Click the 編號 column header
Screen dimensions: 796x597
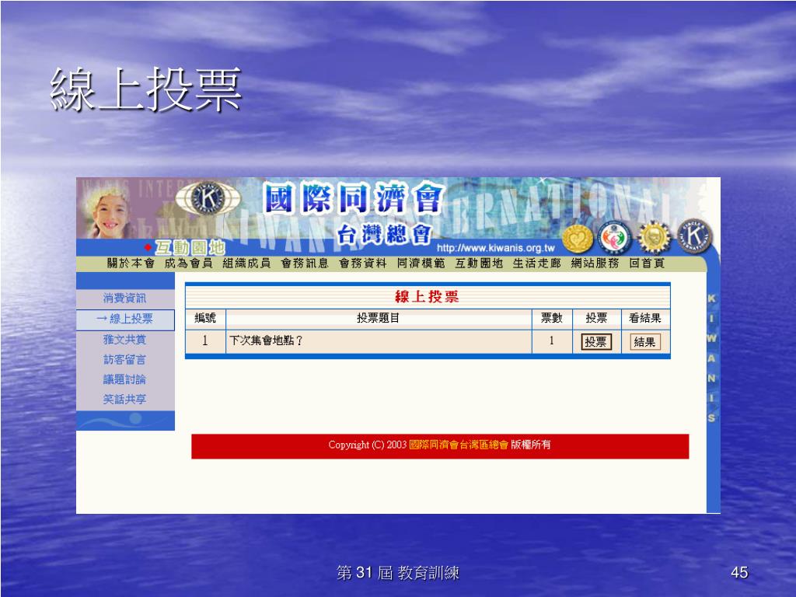coord(205,318)
